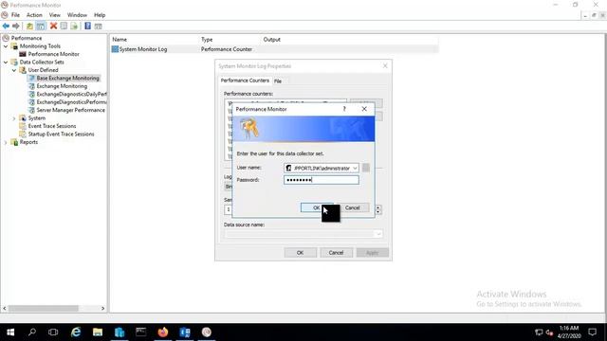Click the network tray icon
This screenshot has height=341, width=607.
pyautogui.click(x=539, y=332)
